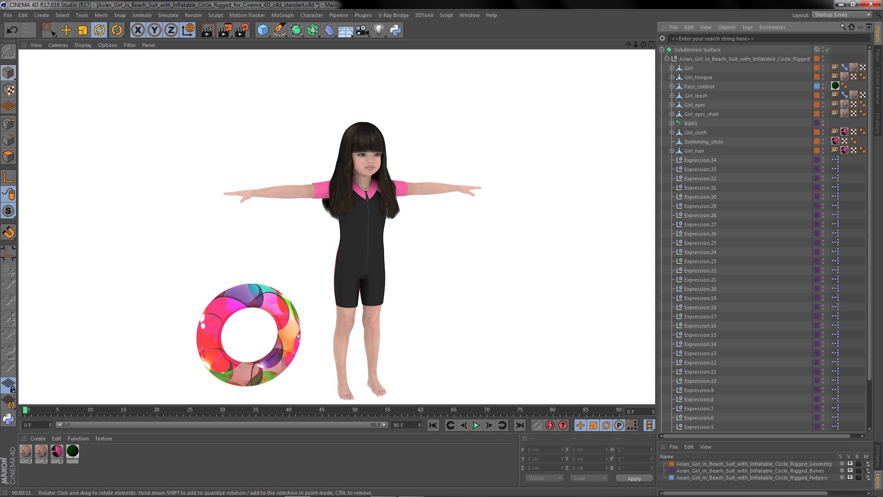Expand the Girl object tree
Viewport: 883px width, 497px height.
coord(672,68)
